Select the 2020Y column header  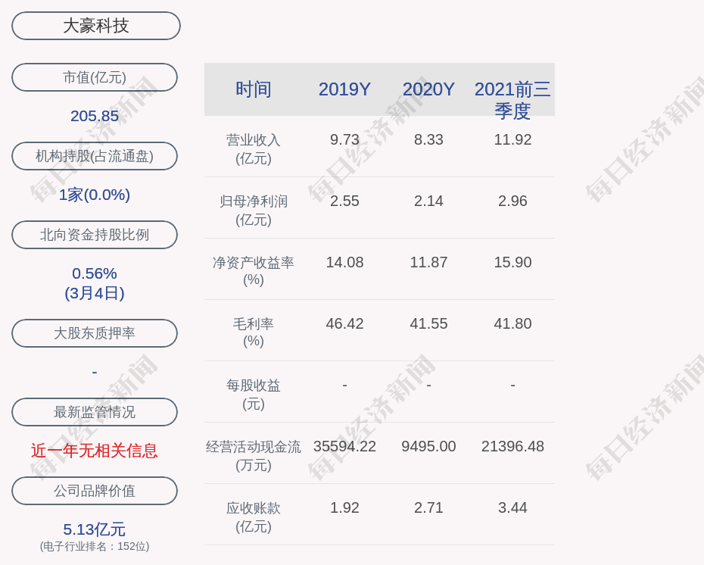click(428, 89)
